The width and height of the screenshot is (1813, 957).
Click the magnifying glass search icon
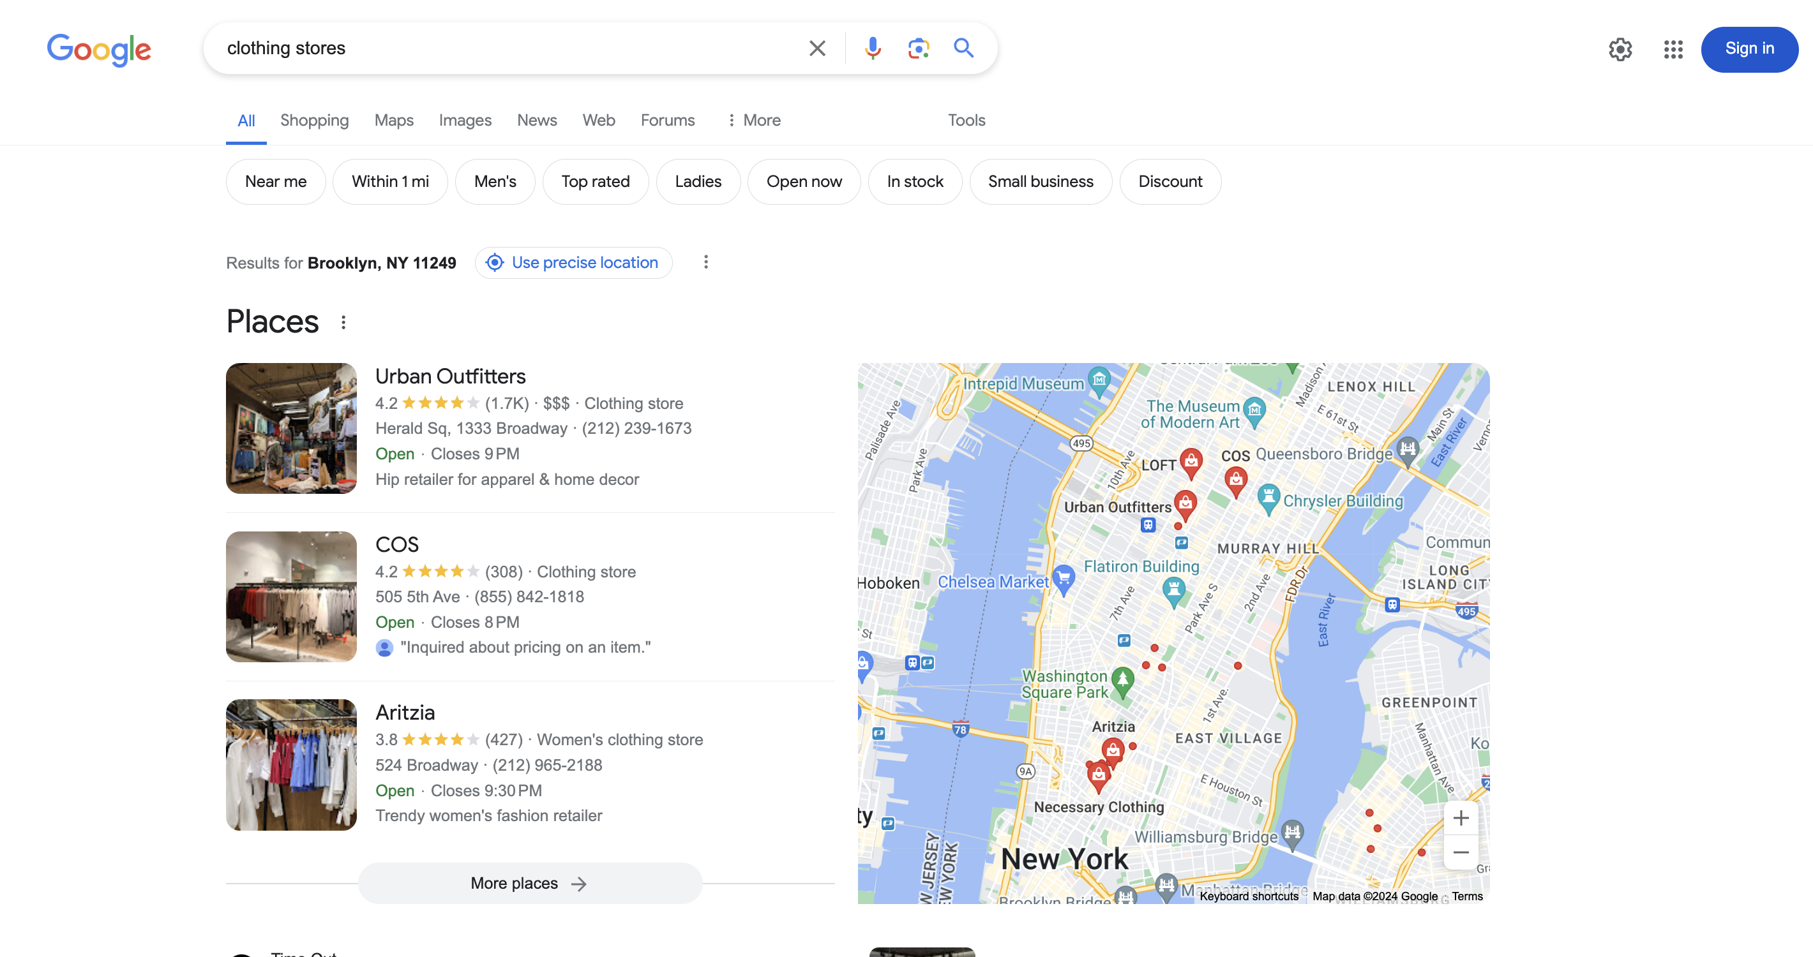pyautogui.click(x=963, y=48)
